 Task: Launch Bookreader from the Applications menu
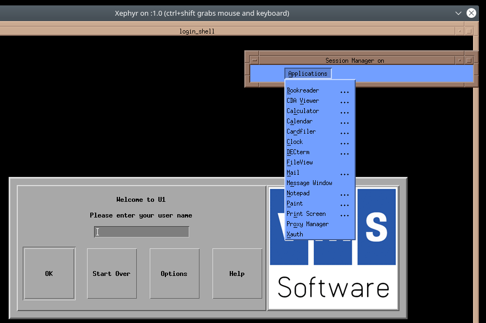point(303,90)
